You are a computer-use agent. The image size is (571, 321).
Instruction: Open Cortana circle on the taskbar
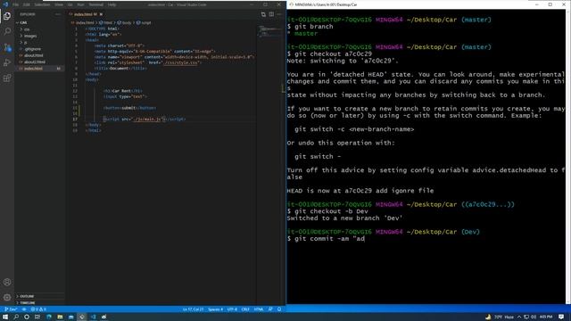[x=27, y=317]
